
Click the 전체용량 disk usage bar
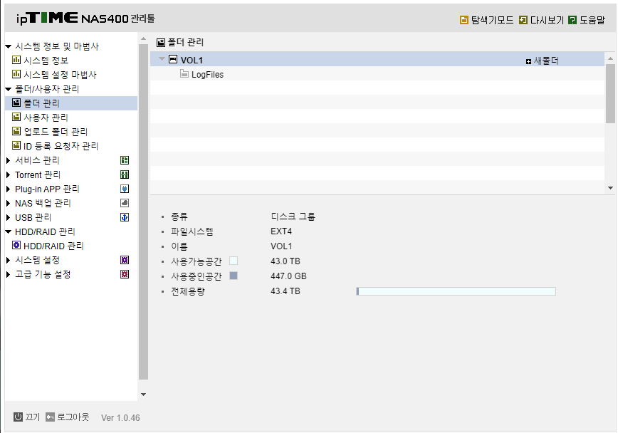coord(456,291)
